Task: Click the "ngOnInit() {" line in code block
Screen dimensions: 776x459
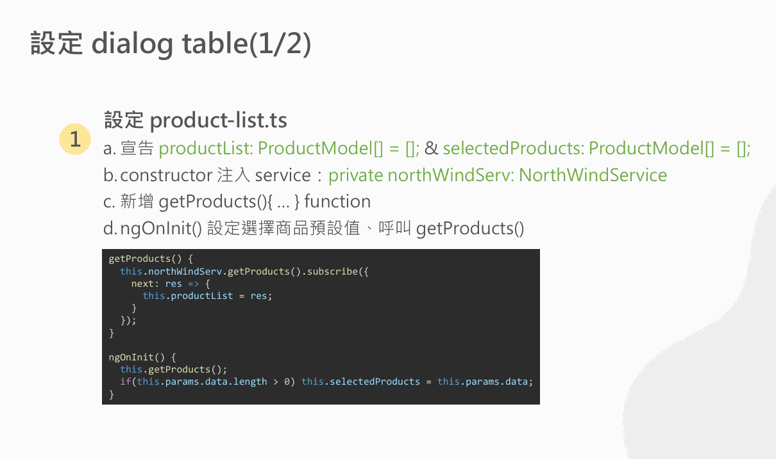Action: coord(142,357)
